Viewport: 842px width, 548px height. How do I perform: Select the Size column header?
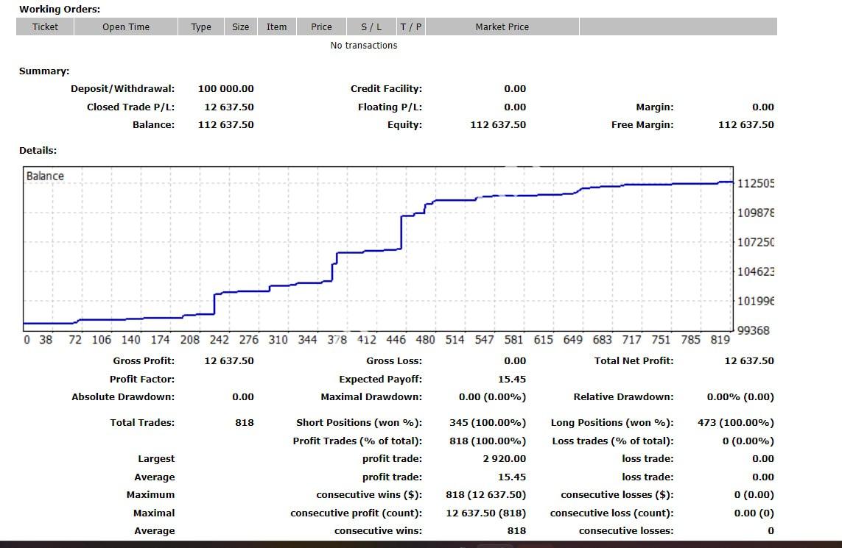click(x=241, y=27)
